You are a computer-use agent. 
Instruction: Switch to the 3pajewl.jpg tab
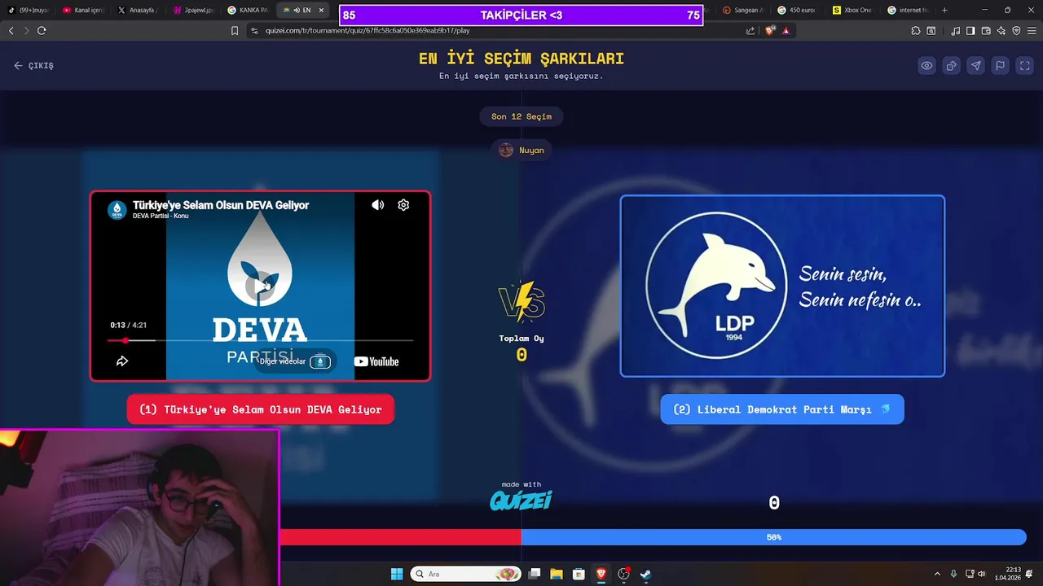point(193,10)
